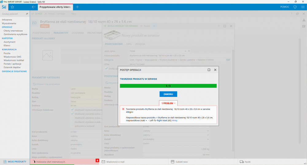Click the shield icon beside POMOC
The width and height of the screenshot is (307, 165).
tap(295, 7)
